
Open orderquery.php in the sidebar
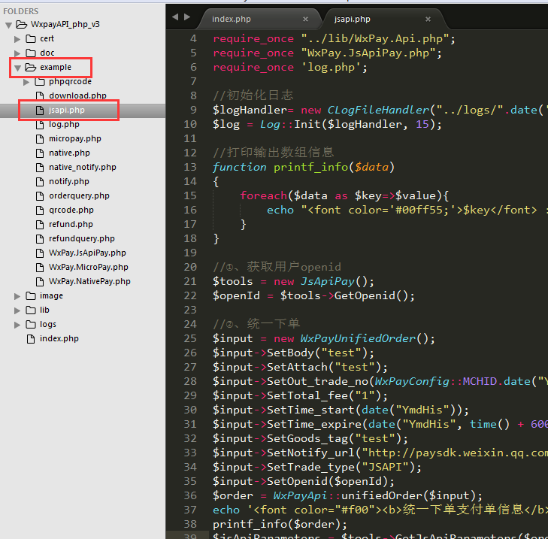[79, 196]
